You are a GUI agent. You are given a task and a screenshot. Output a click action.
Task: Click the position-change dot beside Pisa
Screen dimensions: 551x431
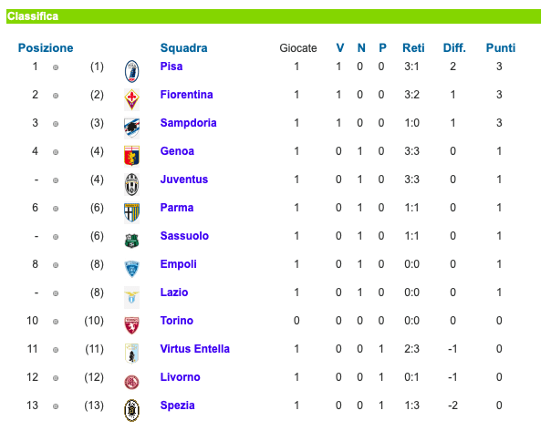[56, 67]
